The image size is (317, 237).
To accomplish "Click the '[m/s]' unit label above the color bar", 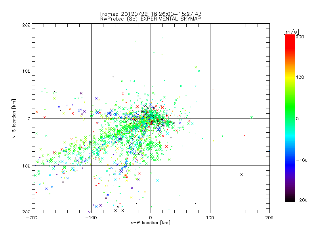I will click(291, 32).
